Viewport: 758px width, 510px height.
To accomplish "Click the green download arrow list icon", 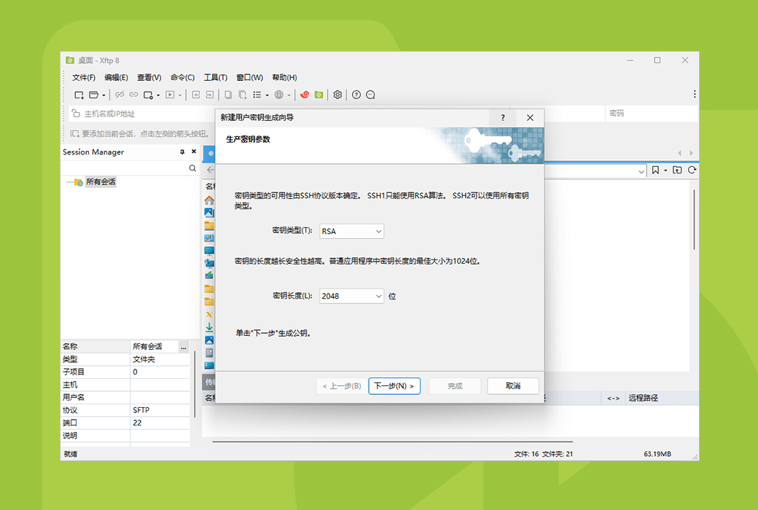I will (209, 327).
